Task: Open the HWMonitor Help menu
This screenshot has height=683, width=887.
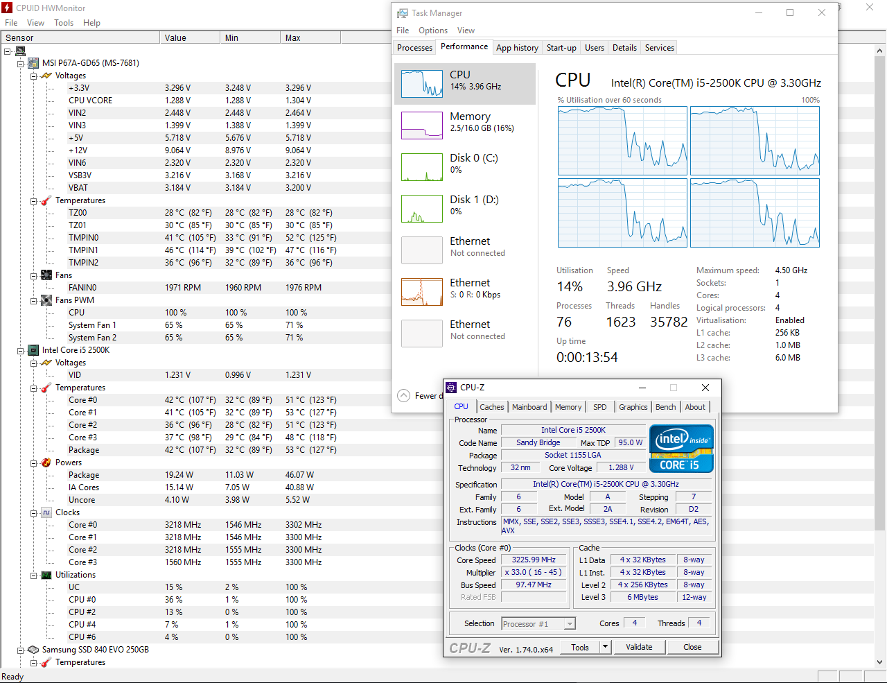Action: (x=92, y=23)
